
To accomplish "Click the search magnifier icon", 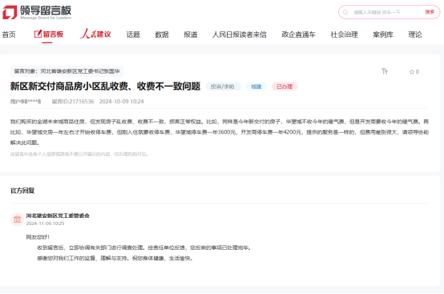I will point(345,12).
